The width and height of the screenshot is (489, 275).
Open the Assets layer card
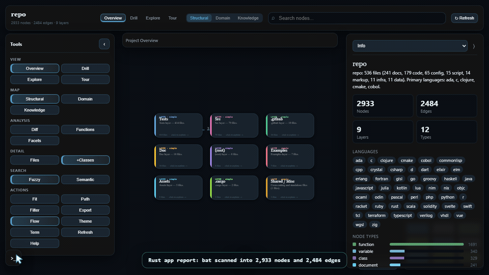(178, 188)
